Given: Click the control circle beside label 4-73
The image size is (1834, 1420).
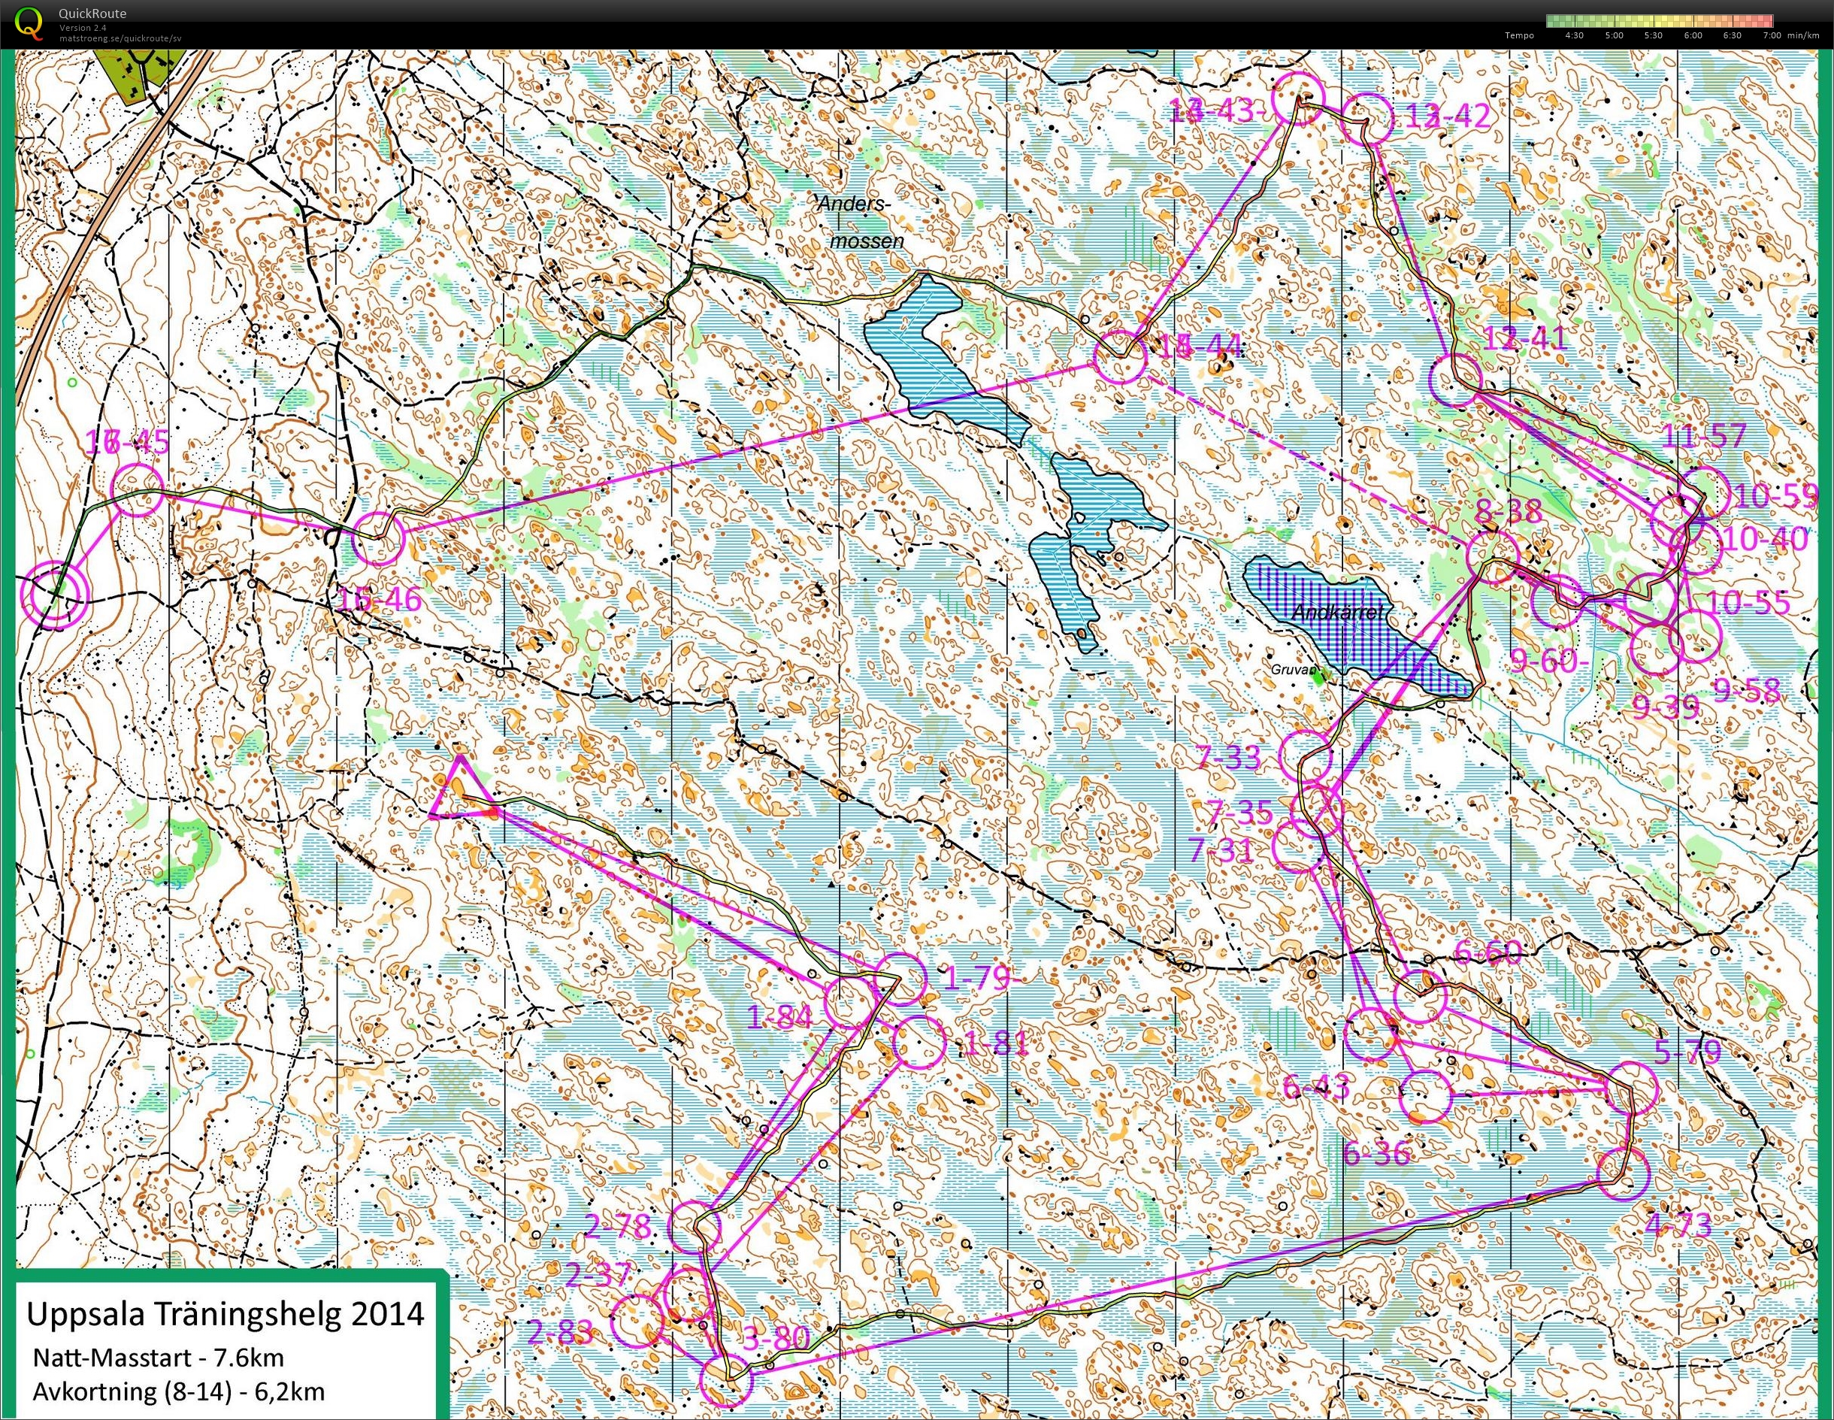Looking at the screenshot, I should pos(1622,1175).
